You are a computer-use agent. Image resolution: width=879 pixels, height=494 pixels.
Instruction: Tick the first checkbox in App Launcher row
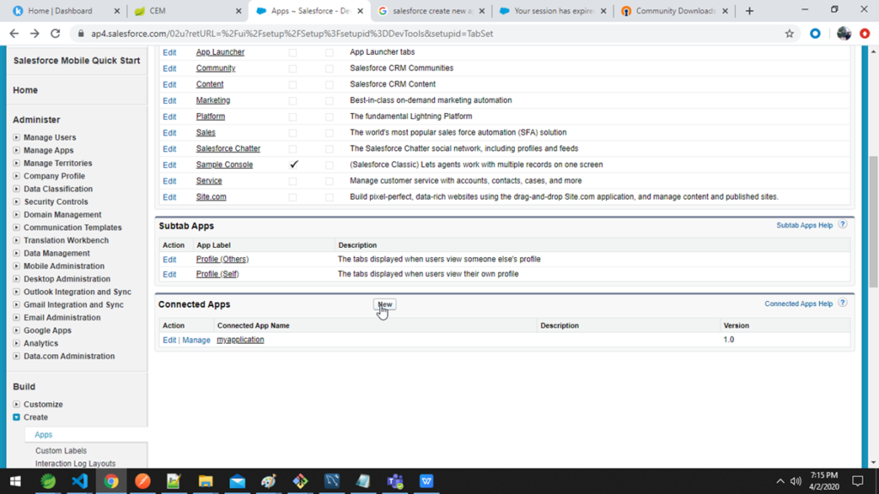[293, 52]
